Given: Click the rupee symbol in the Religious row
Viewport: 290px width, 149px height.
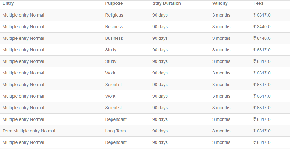Looking at the screenshot, I should [255, 15].
